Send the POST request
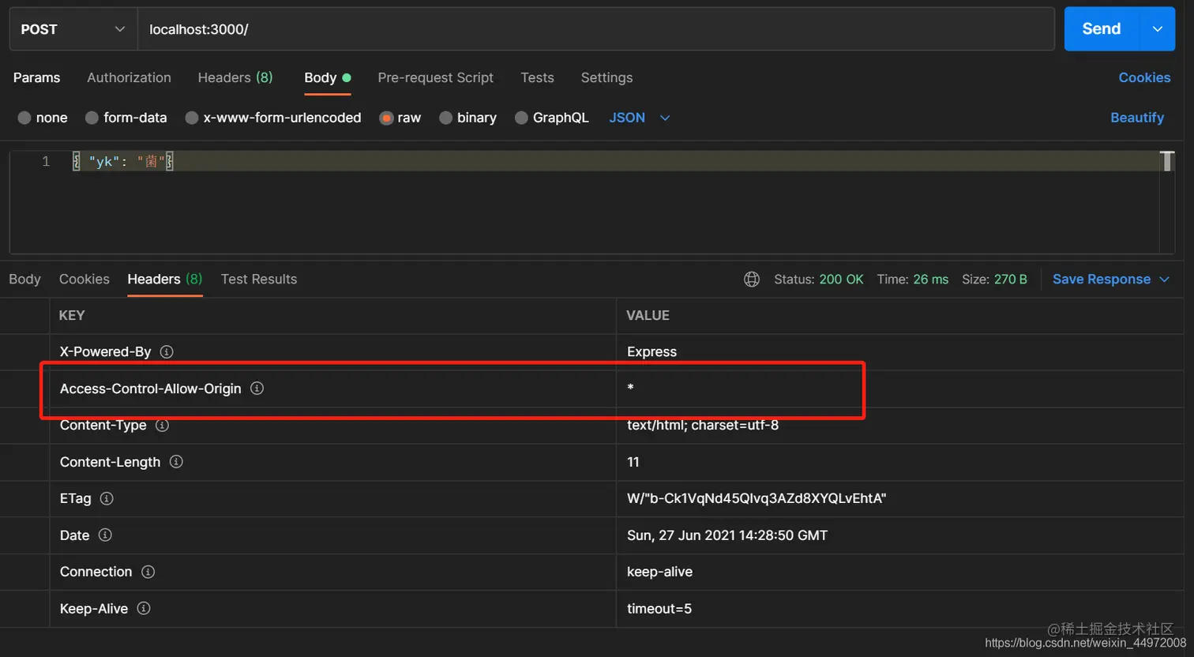The height and width of the screenshot is (657, 1194). [x=1102, y=29]
